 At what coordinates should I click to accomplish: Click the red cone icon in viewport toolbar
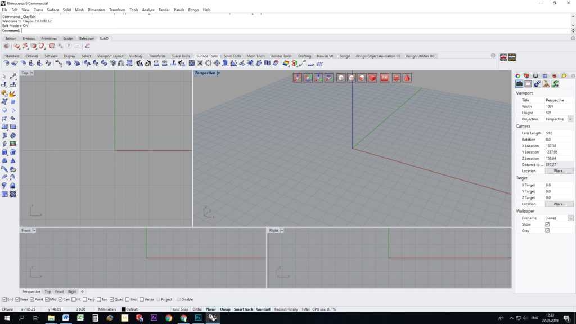coord(406,78)
